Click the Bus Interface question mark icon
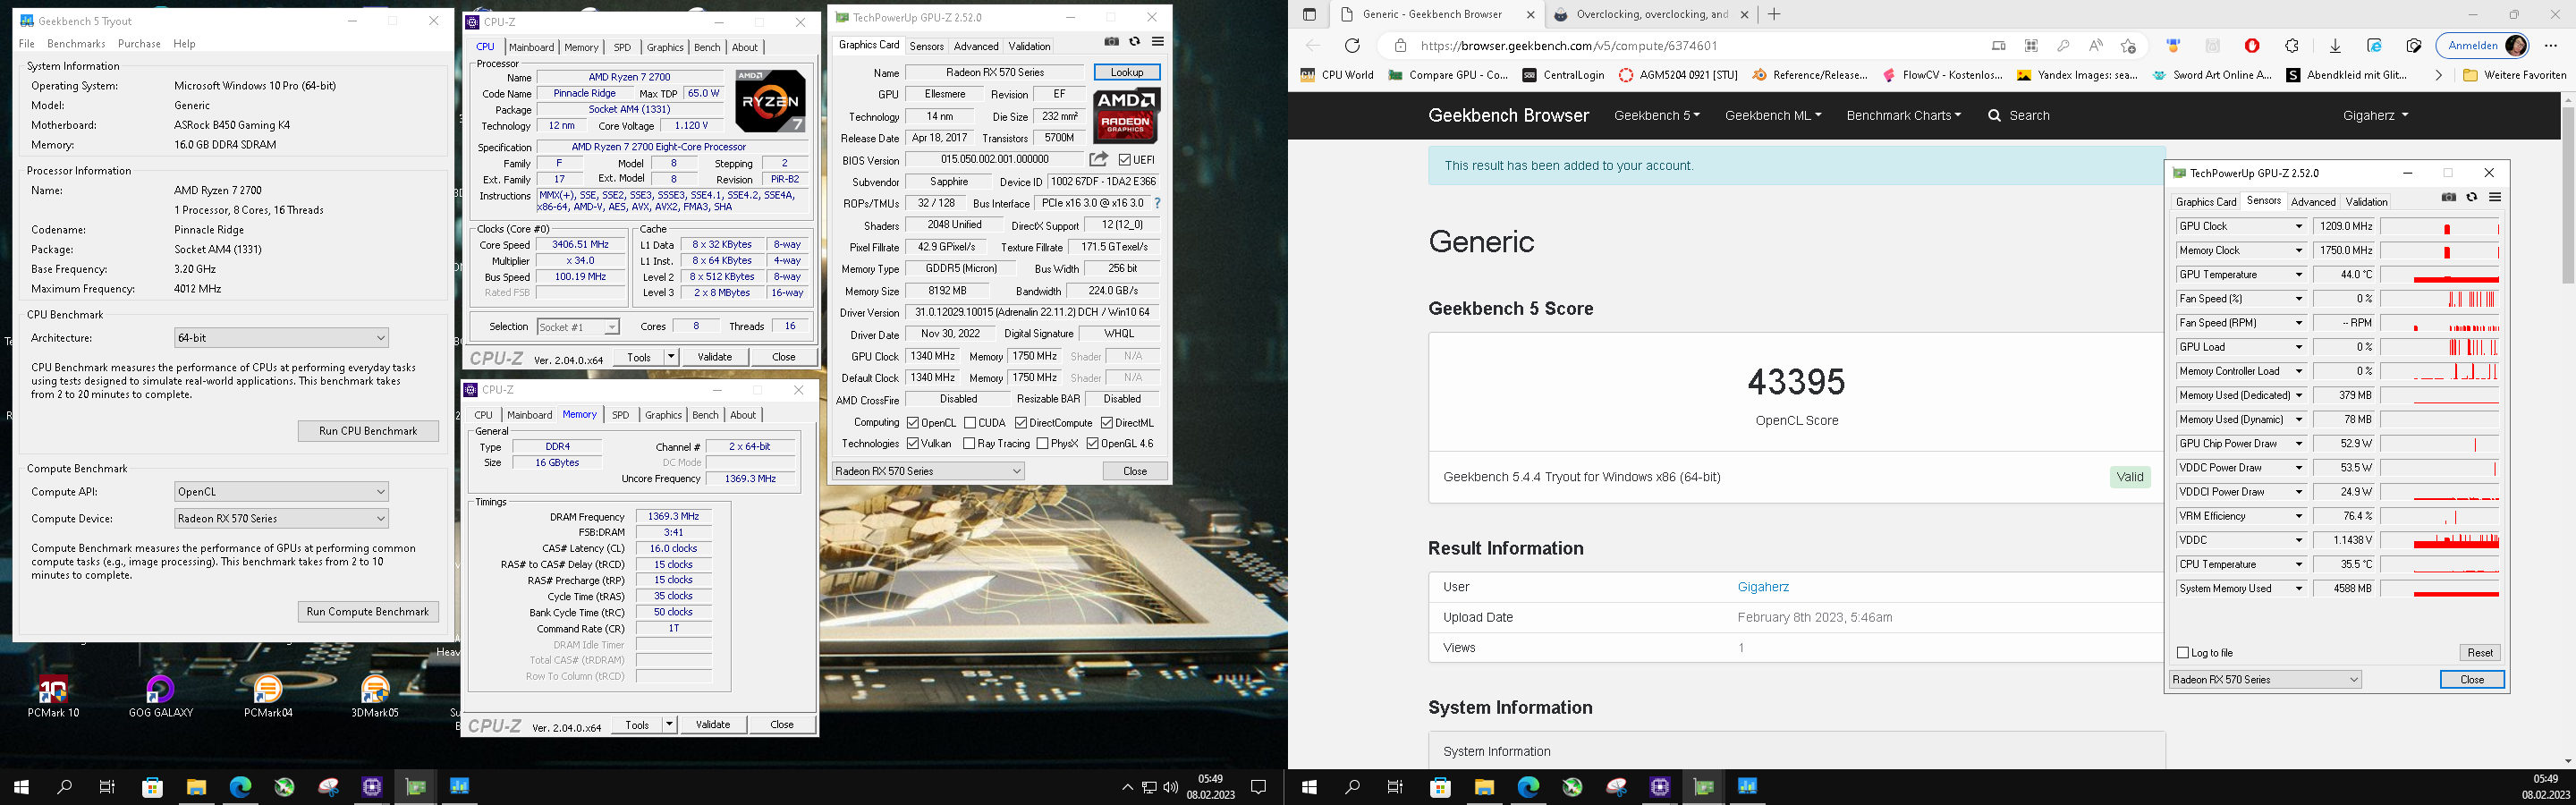2576x805 pixels. pyautogui.click(x=1157, y=203)
